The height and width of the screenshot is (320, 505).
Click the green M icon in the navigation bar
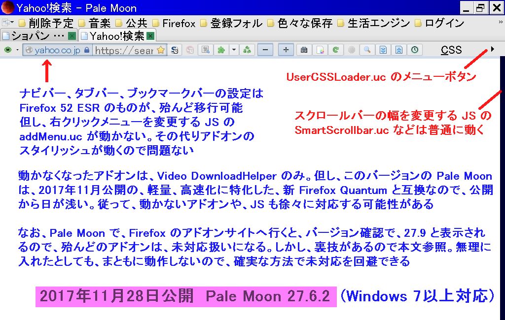(8, 50)
